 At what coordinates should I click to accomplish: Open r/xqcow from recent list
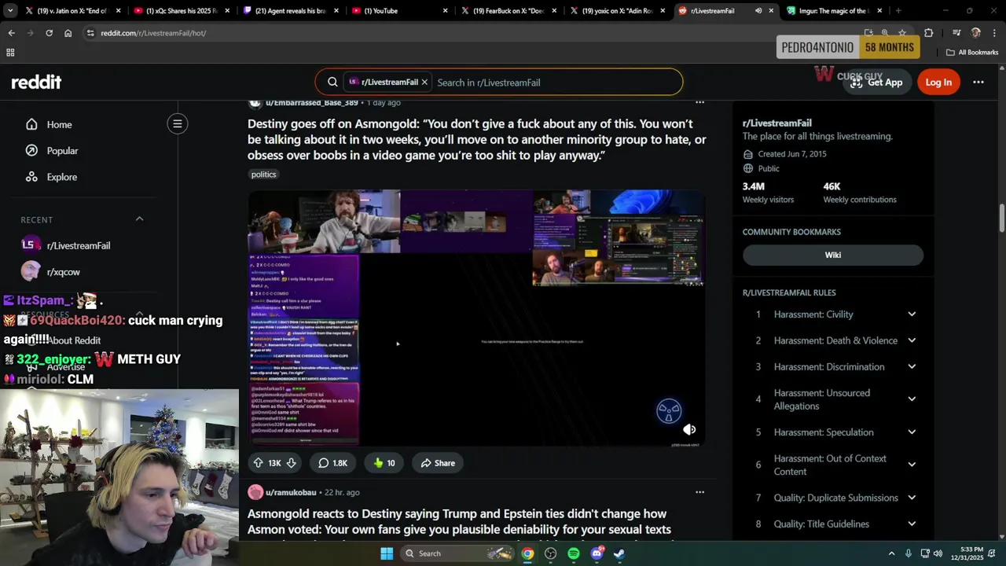click(64, 272)
